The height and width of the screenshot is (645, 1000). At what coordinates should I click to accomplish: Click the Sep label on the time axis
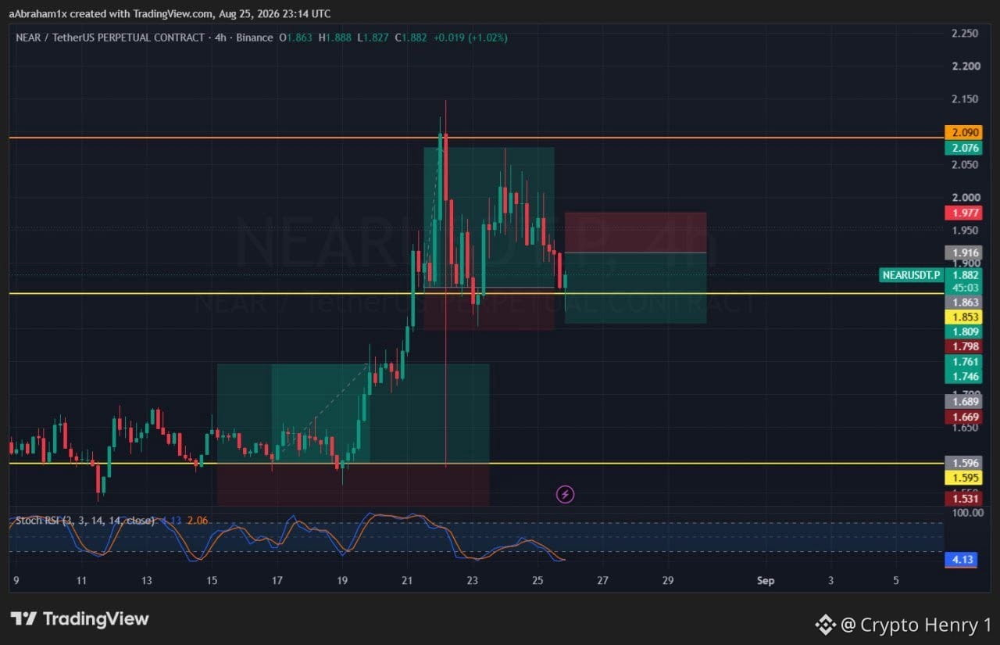766,581
